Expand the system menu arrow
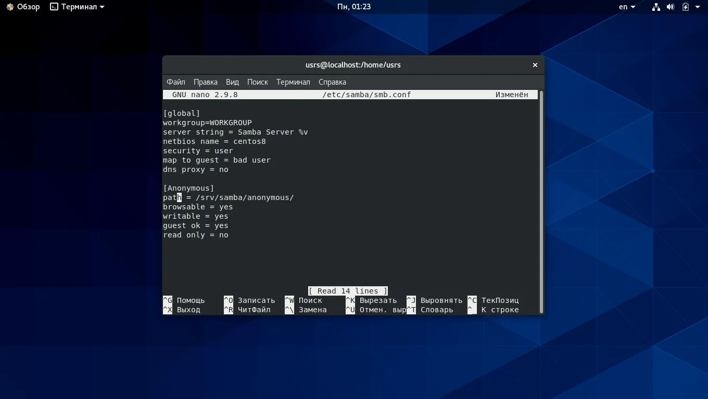This screenshot has height=399, width=708. [698, 7]
